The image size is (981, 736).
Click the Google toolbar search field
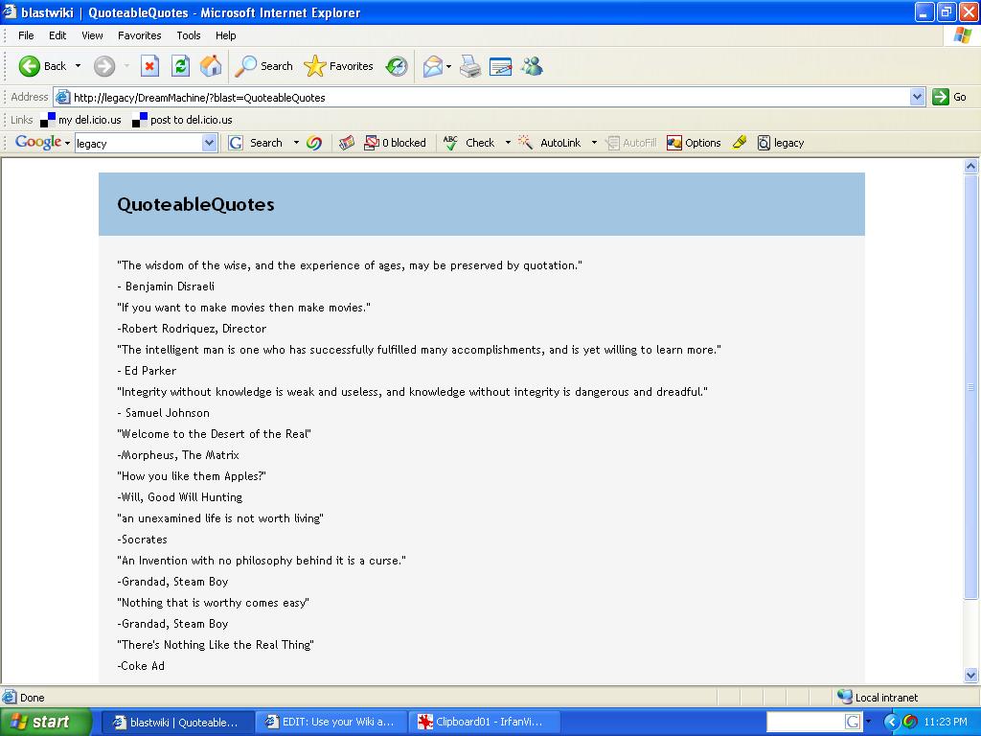(139, 144)
